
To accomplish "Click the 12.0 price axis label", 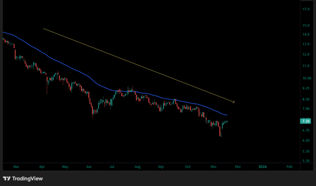I will click(306, 54).
